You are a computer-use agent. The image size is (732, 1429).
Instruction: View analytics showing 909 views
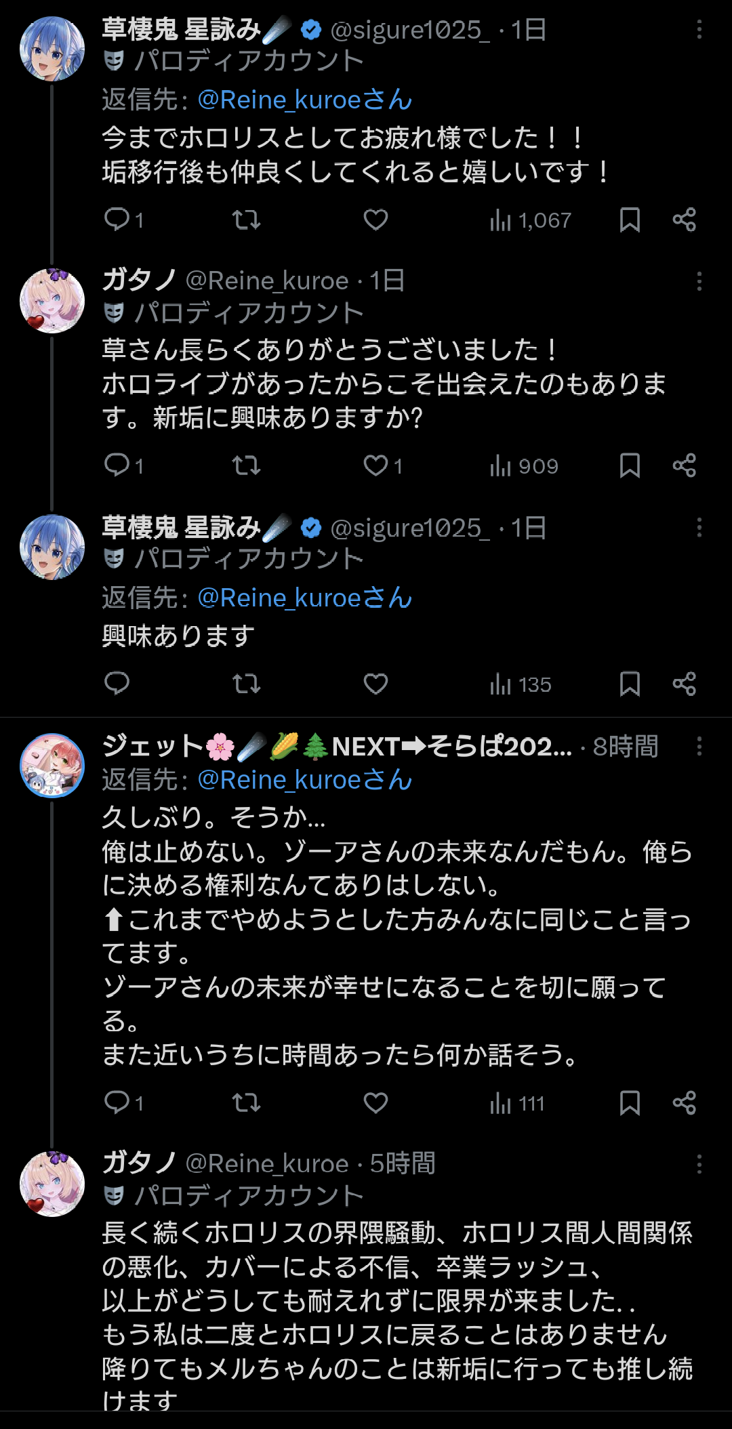[524, 466]
